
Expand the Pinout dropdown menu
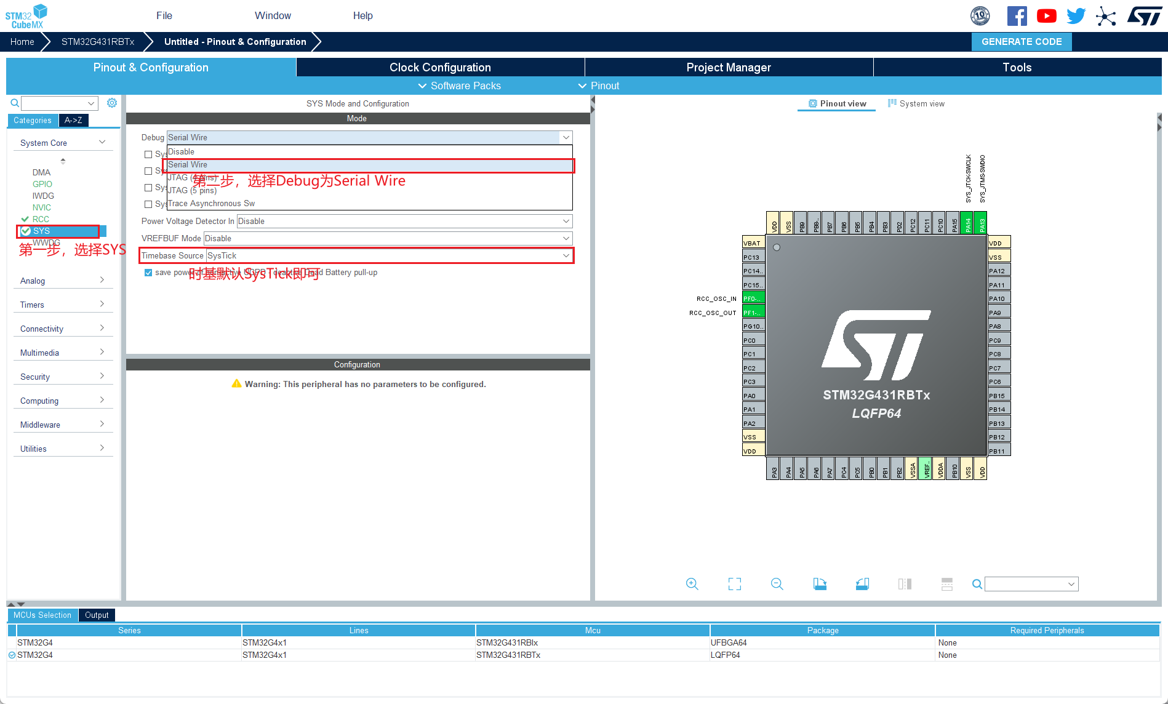coord(599,86)
